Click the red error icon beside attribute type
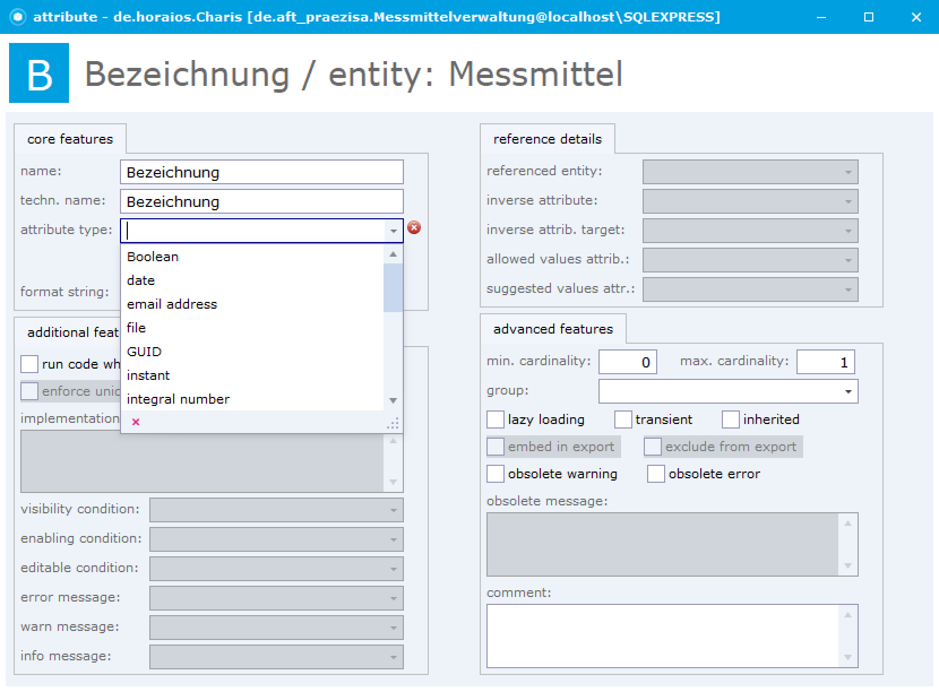The image size is (939, 692). tap(414, 228)
